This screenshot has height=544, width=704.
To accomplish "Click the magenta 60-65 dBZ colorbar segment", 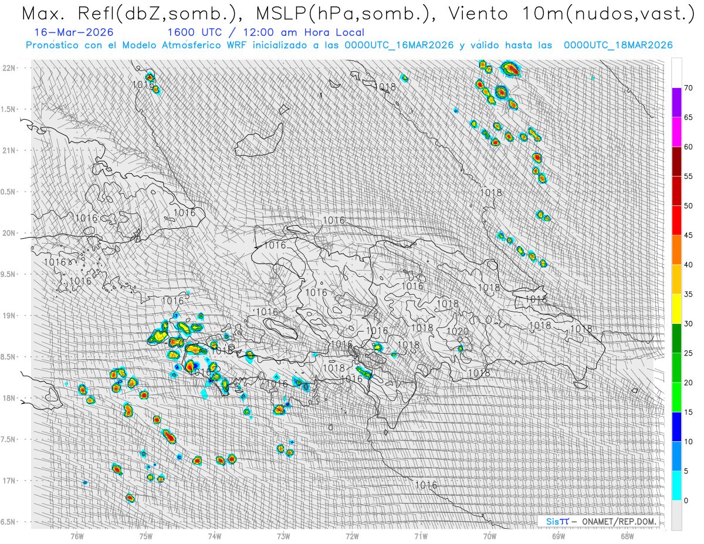I will click(x=676, y=132).
